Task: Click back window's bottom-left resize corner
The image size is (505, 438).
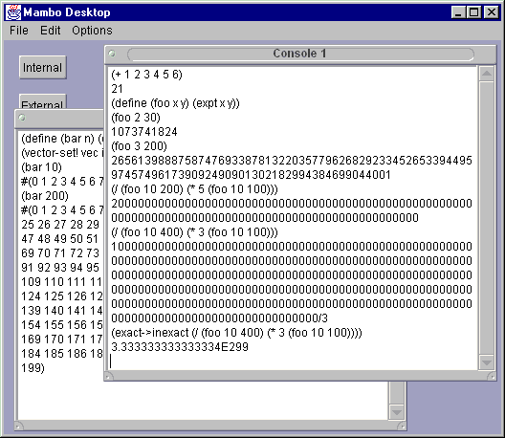Action: tap(19, 427)
